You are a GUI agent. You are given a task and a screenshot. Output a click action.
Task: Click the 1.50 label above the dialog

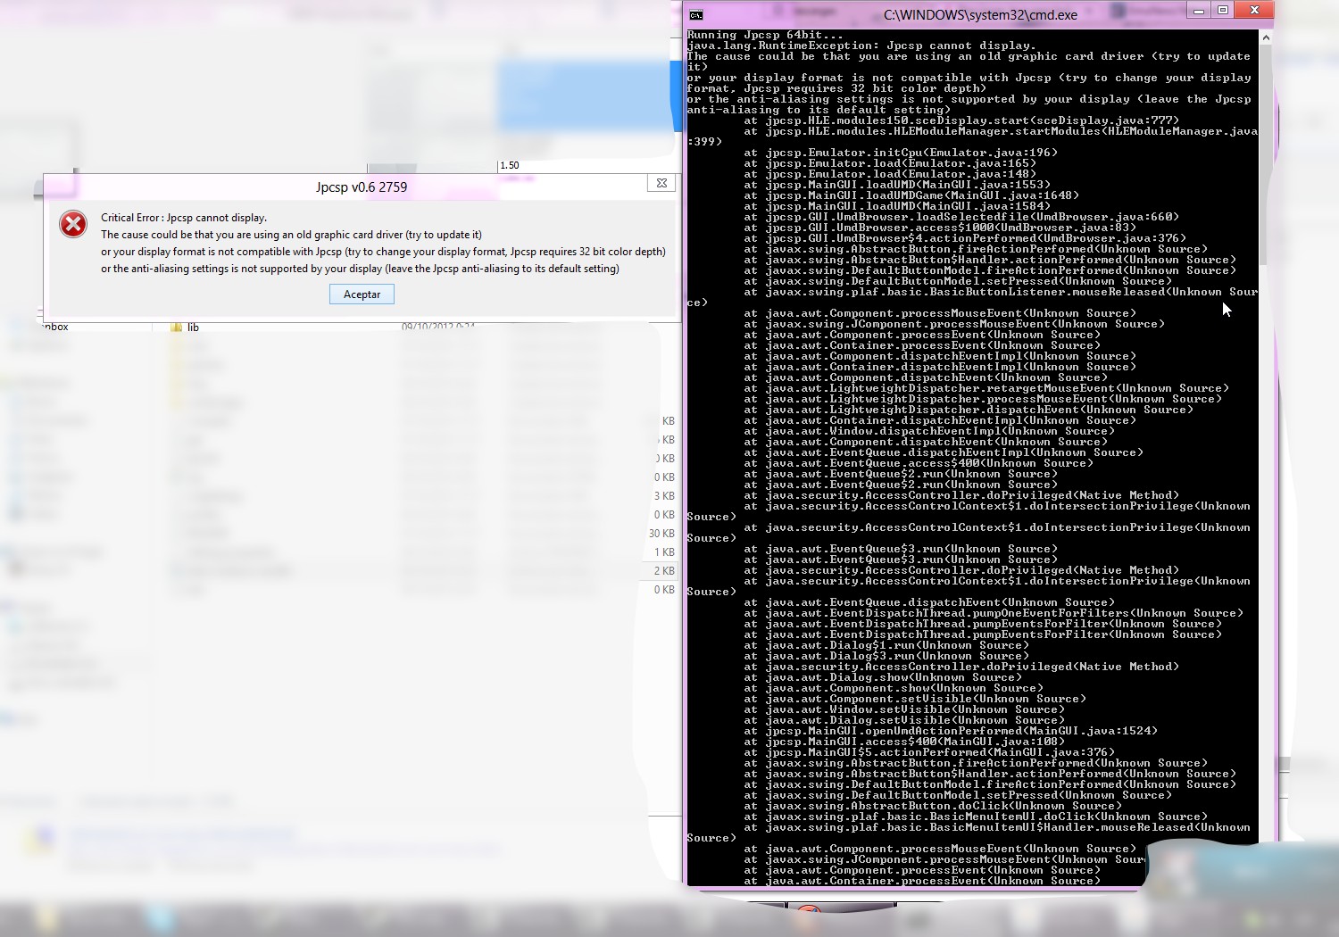(510, 165)
